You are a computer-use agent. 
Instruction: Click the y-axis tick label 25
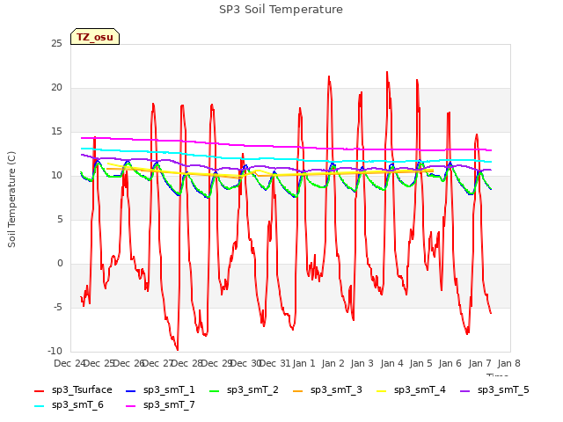56,44
